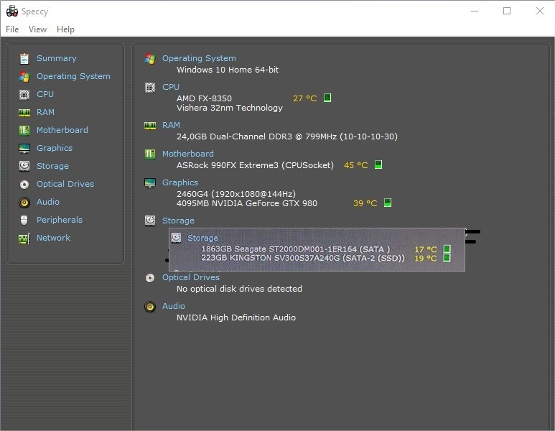The width and height of the screenshot is (555, 431).
Task: Click the Seagate ST2000DM001 drive line
Action: pyautogui.click(x=296, y=249)
